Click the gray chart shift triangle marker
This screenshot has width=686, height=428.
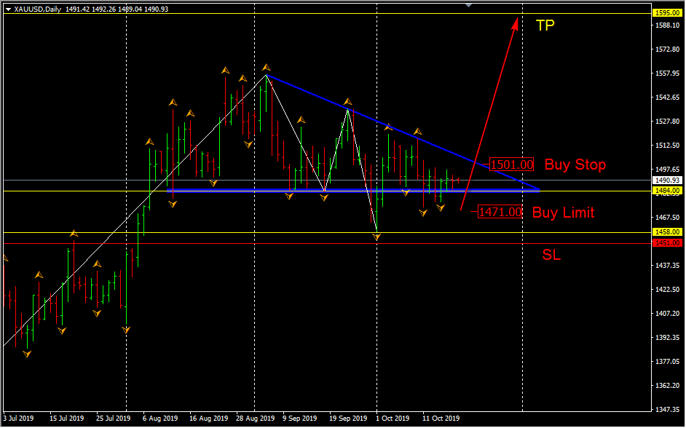pyautogui.click(x=468, y=5)
